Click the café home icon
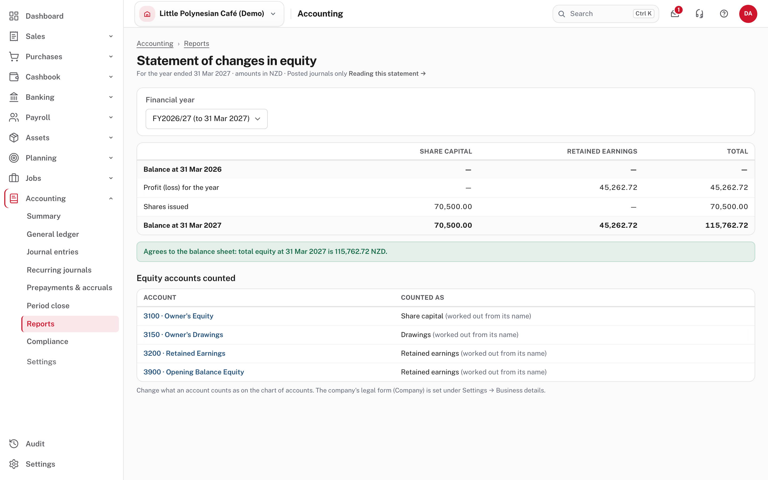Screen dimensions: 768x480 coord(147,14)
